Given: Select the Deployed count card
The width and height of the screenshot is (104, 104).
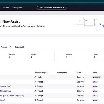Looking at the screenshot, I should click(69, 56).
